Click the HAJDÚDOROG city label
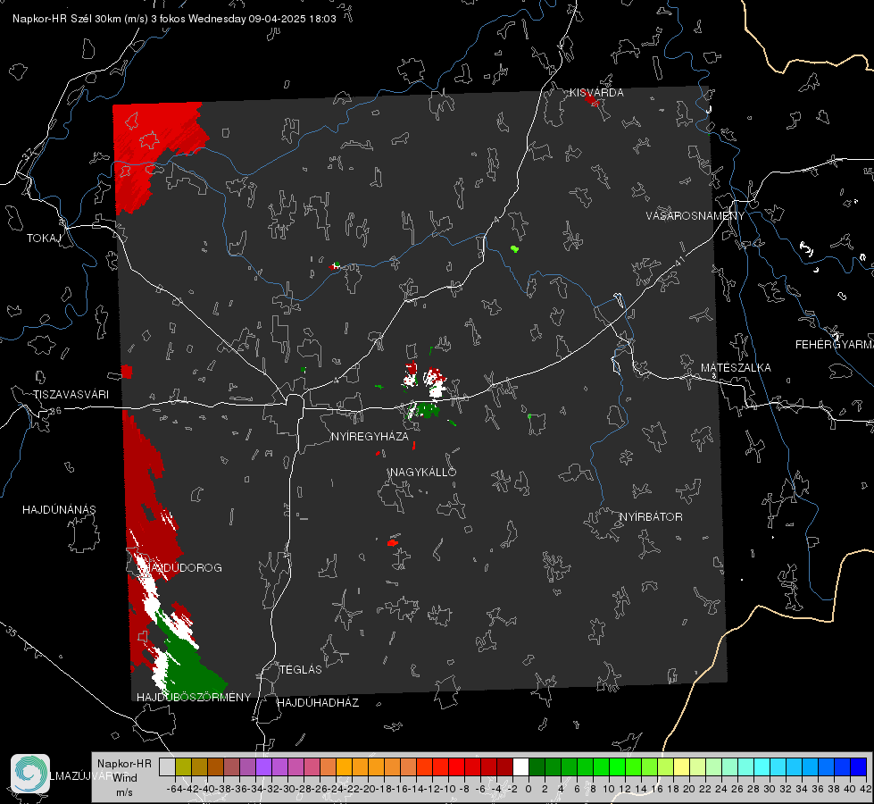Screen dimensions: 874x804 pos(183,568)
